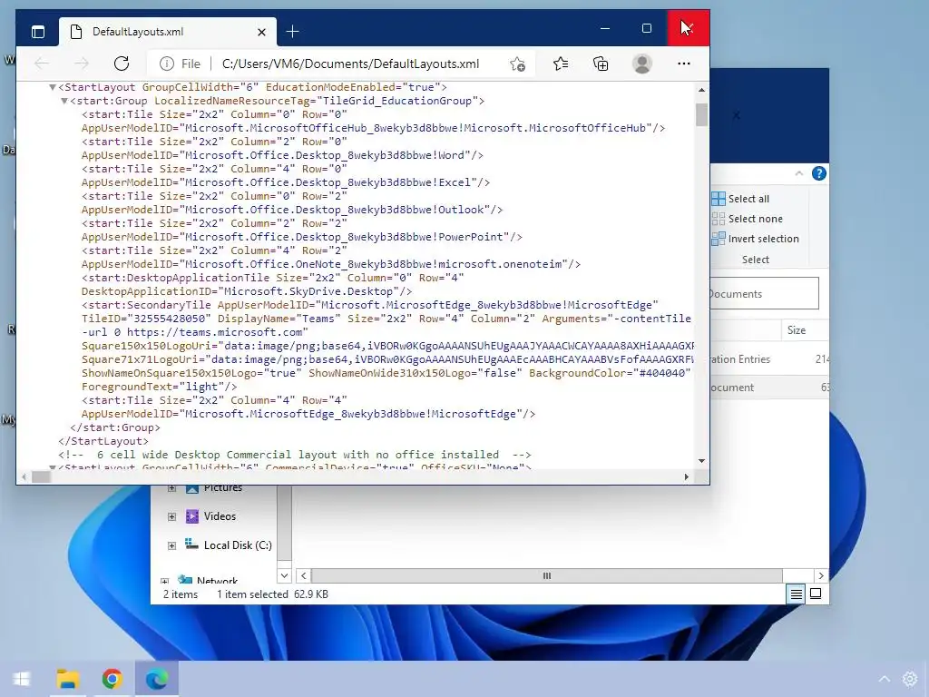Click Microsoft Edge taskbar icon
The height and width of the screenshot is (697, 929).
pyautogui.click(x=156, y=679)
